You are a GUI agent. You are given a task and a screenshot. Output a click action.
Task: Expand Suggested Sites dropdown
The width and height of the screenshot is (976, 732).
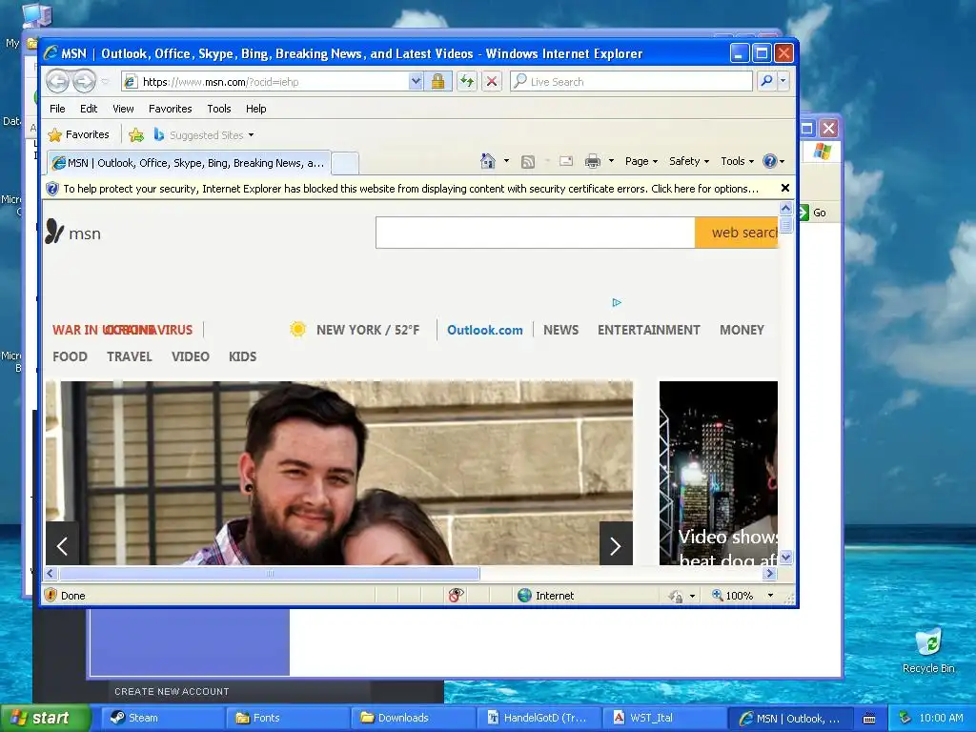pos(251,135)
